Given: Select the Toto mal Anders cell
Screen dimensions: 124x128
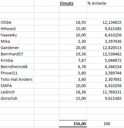Looking at the screenshot, I should [x=17, y=79].
